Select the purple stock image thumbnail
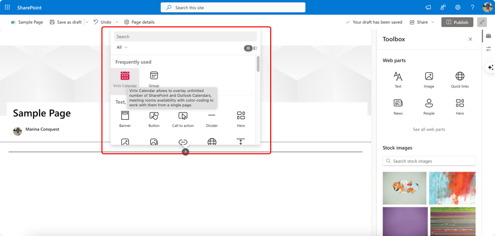 tap(405, 222)
